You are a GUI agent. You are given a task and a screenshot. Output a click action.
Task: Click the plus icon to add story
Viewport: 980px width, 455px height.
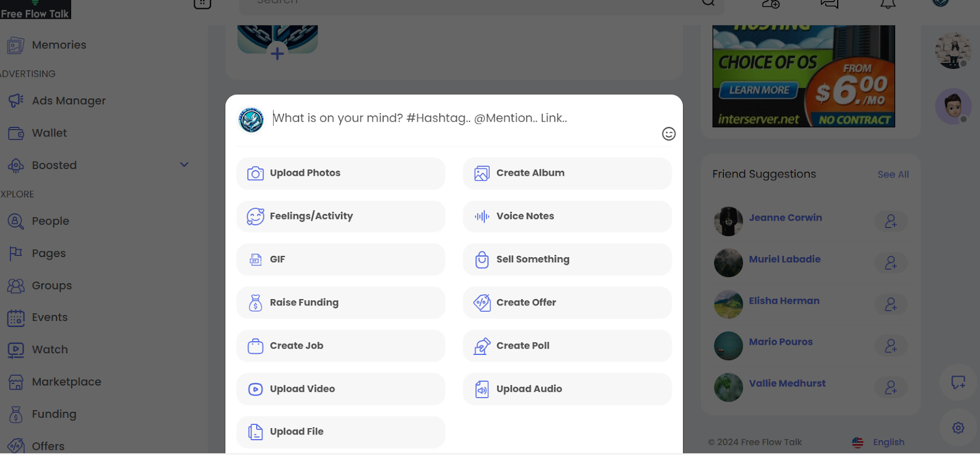pos(277,53)
